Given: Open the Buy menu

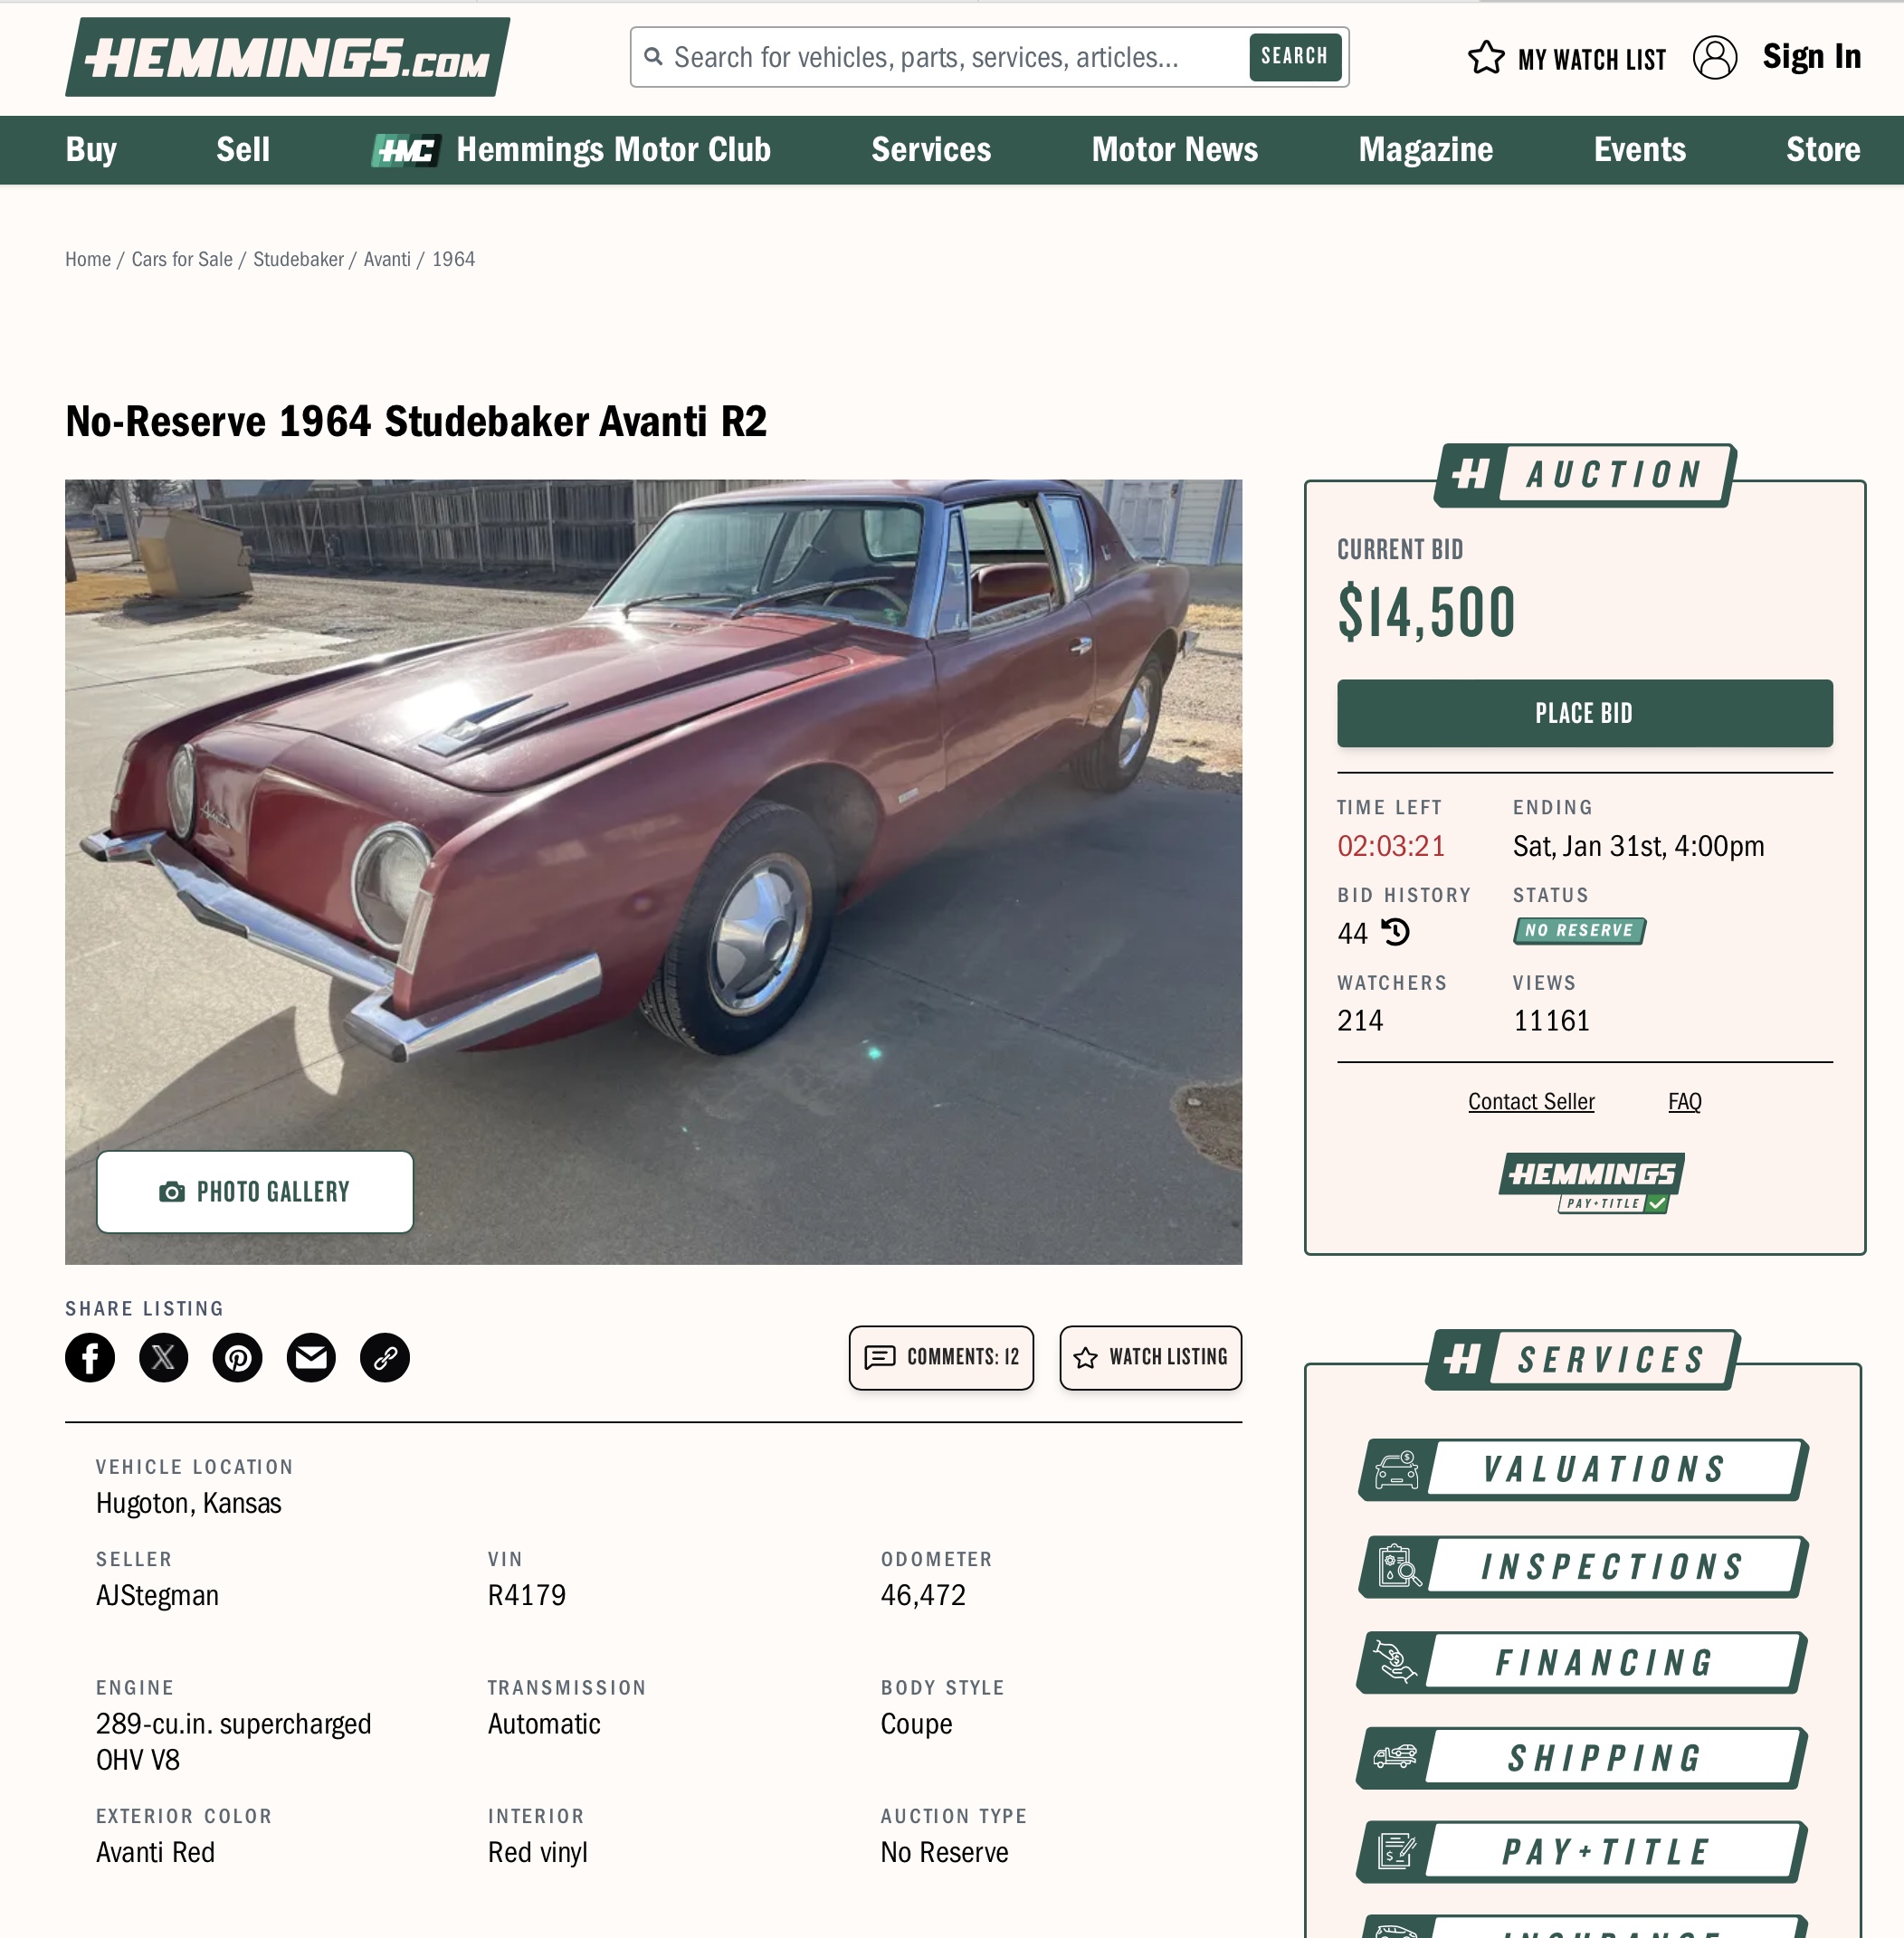Looking at the screenshot, I should point(91,149).
